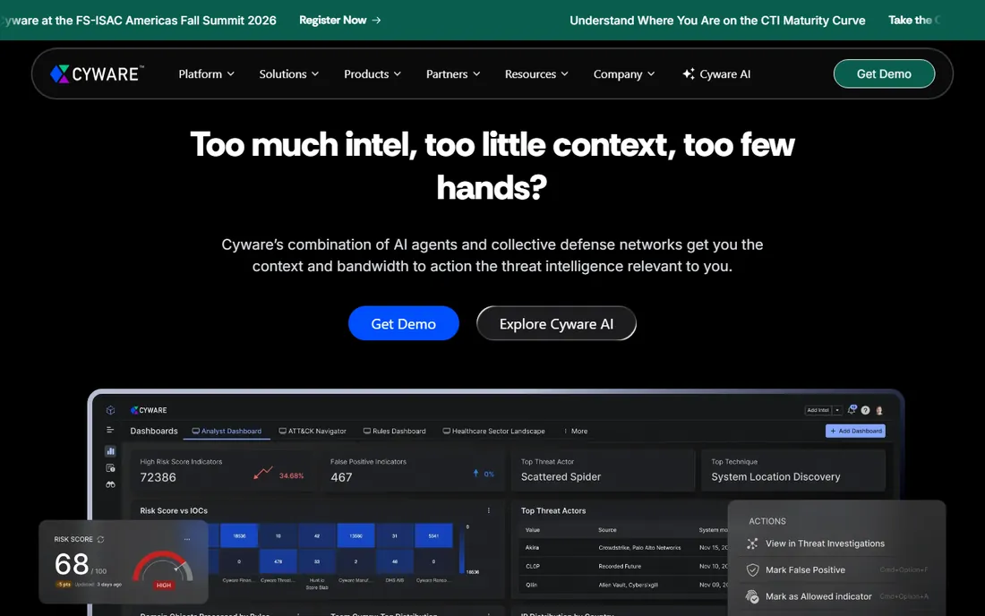Click the Value column header
The image size is (985, 616).
point(533,530)
